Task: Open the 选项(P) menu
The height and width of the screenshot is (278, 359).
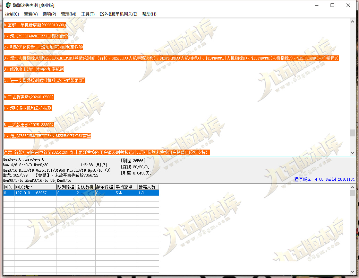Action: click(49, 14)
